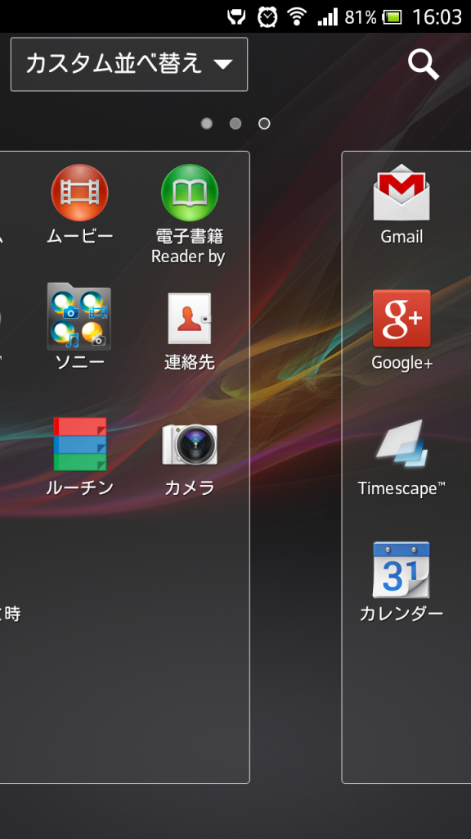Expand the カスタム並べ替え sort dropdown
This screenshot has height=839, width=471.
(x=129, y=64)
